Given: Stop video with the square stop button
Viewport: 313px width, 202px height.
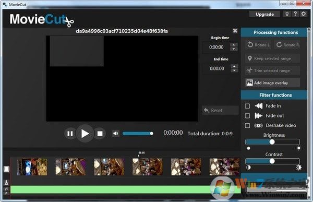Looking at the screenshot, I should pos(100,134).
